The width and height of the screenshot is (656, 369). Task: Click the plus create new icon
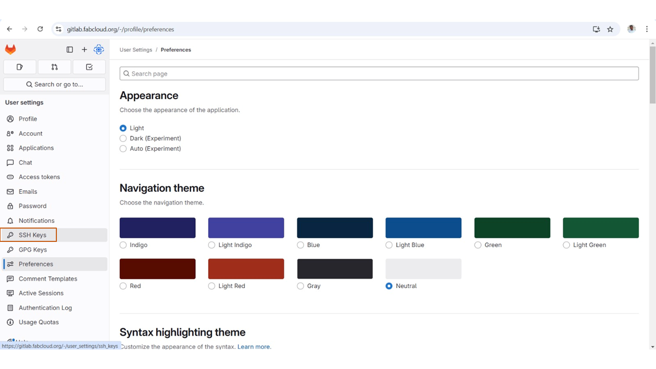click(x=85, y=50)
